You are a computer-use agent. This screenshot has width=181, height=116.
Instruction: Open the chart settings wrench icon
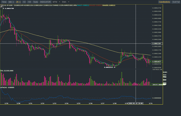point(2,6)
